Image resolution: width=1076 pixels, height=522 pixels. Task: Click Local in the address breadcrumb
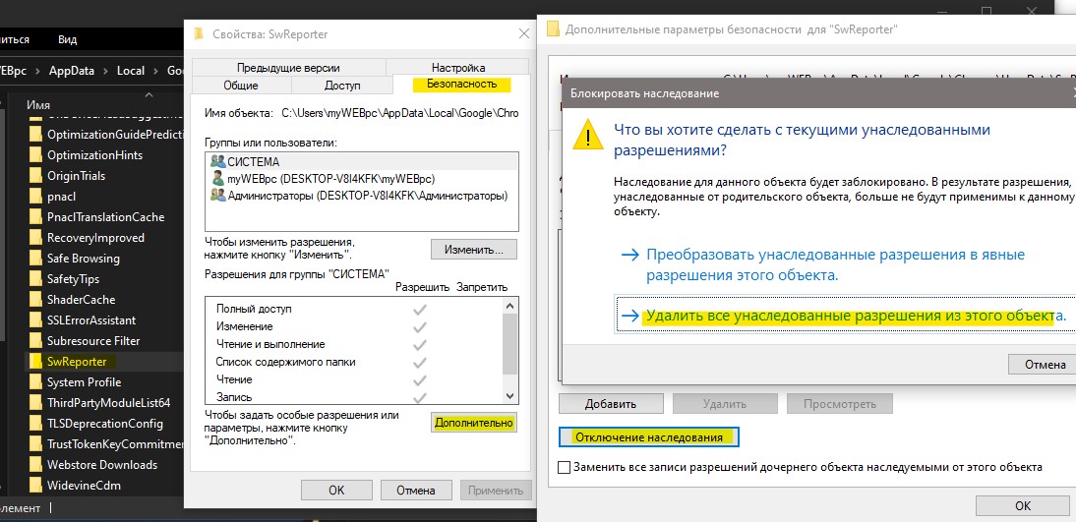click(131, 70)
